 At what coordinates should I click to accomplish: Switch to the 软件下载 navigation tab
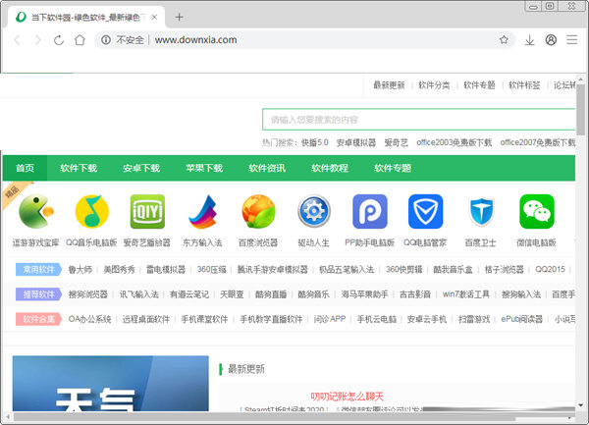click(79, 168)
